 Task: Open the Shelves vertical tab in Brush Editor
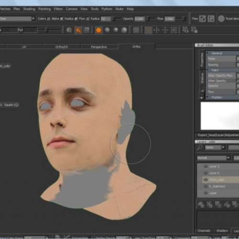[202, 78]
